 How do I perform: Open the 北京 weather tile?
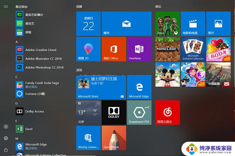89,112
